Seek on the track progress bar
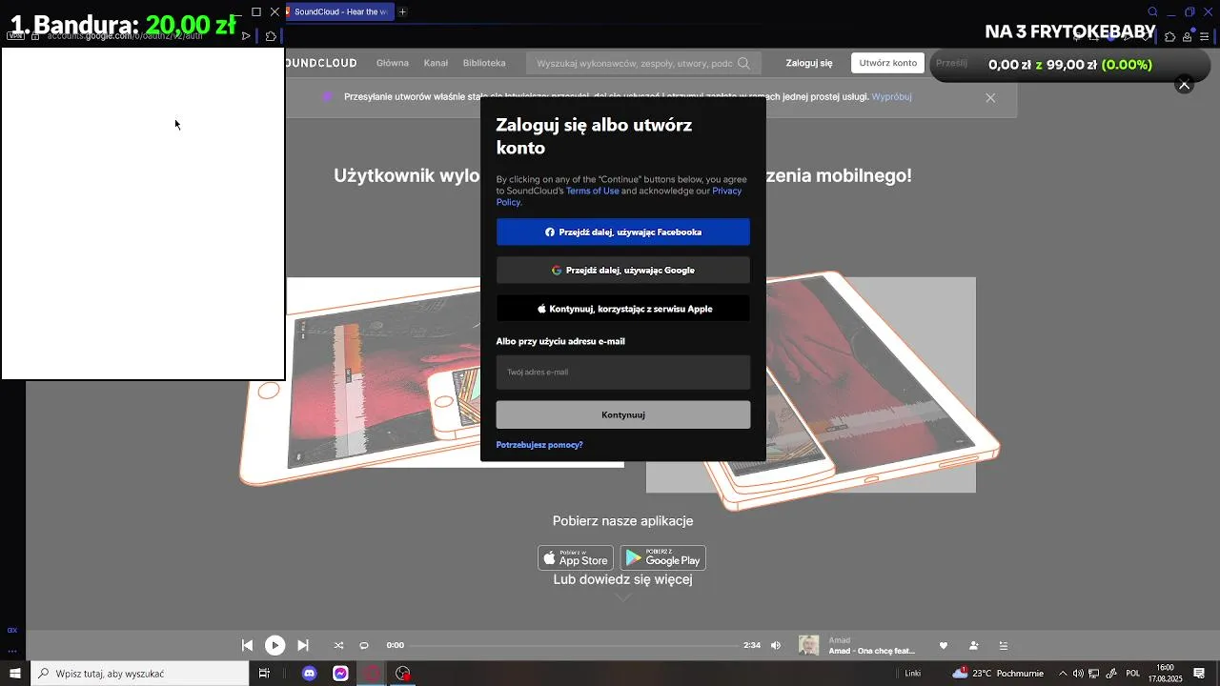 [x=575, y=645]
